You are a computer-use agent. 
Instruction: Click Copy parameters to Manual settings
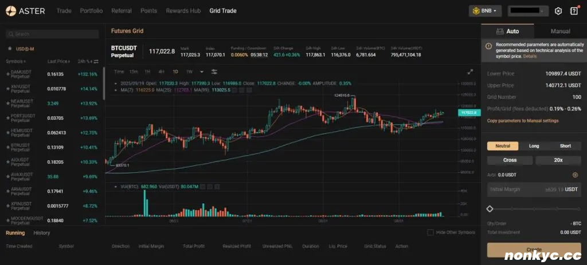523,121
